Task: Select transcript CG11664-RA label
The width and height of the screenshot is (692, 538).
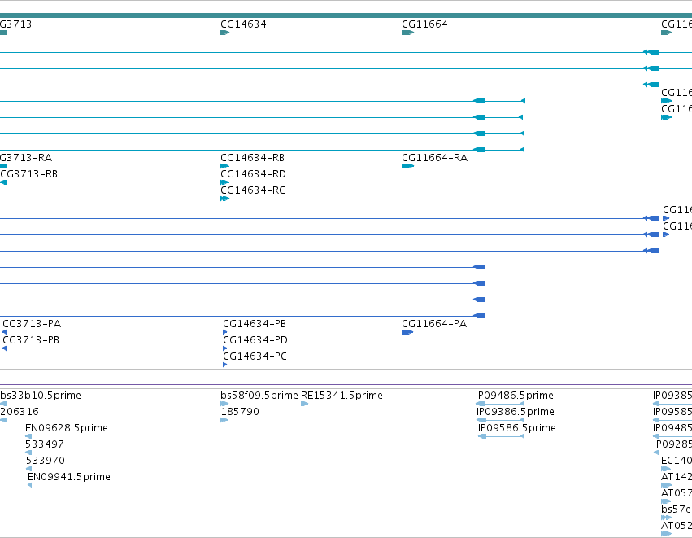Action: point(434,158)
